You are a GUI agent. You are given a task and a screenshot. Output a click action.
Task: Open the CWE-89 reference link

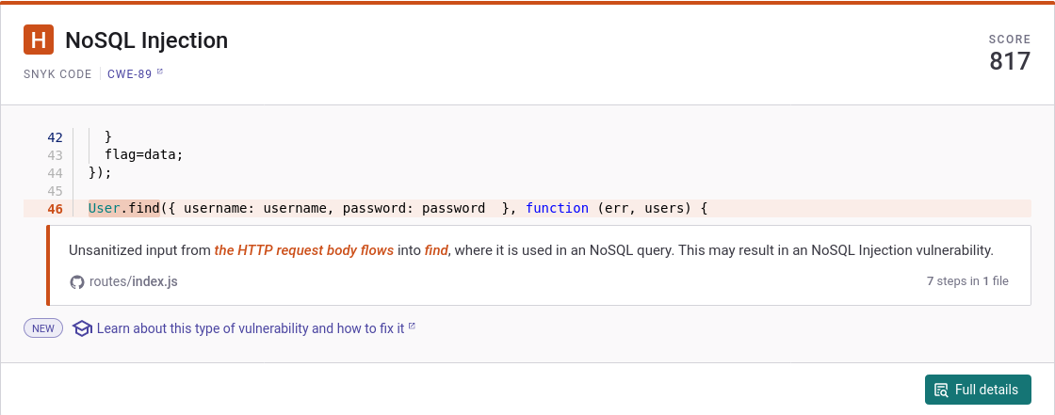point(131,73)
